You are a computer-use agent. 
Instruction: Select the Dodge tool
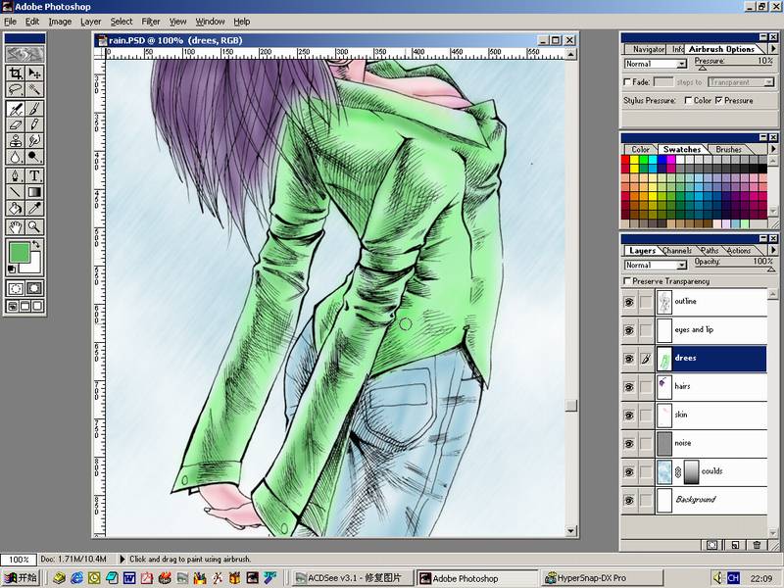[34, 157]
